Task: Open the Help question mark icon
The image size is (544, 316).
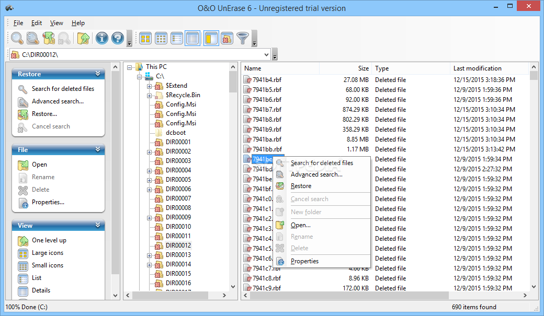Action: (118, 38)
